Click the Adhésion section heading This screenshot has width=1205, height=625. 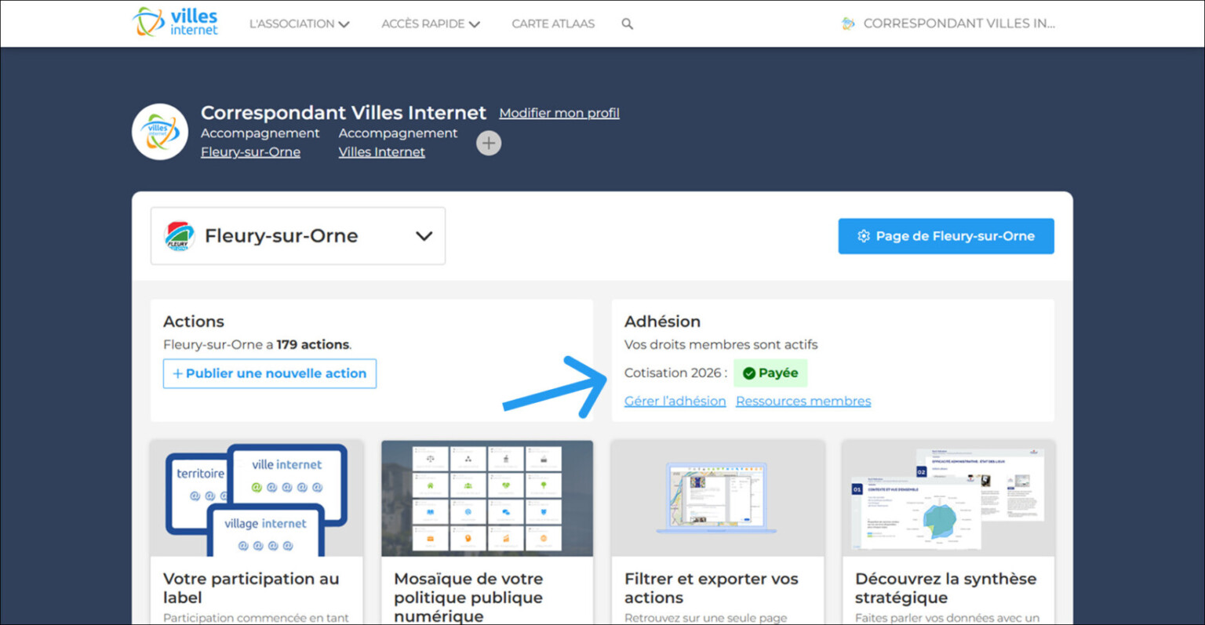click(662, 322)
